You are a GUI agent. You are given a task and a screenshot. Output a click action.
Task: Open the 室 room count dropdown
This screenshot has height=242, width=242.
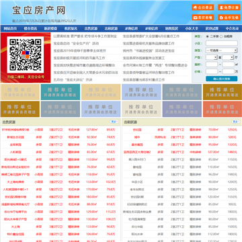[212, 58]
